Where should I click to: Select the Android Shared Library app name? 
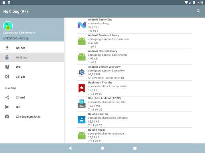102,51
